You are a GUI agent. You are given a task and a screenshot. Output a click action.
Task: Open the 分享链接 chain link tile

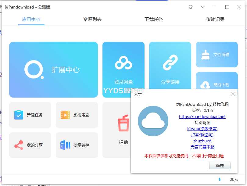(x=170, y=63)
